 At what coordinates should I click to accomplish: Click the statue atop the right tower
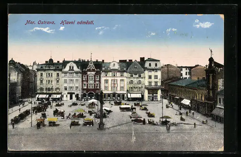click(211, 52)
